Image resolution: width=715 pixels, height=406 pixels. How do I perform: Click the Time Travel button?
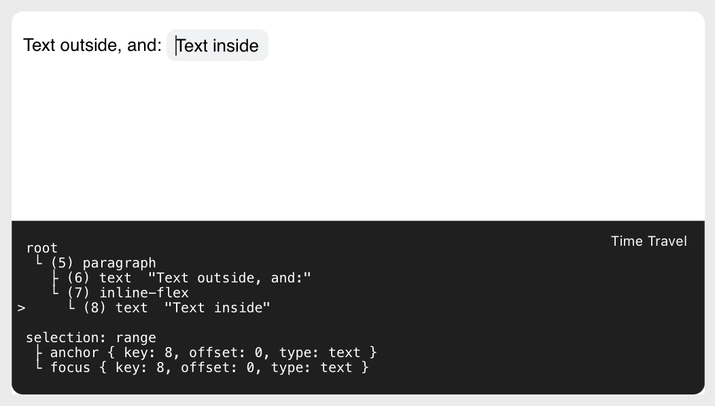(x=648, y=241)
